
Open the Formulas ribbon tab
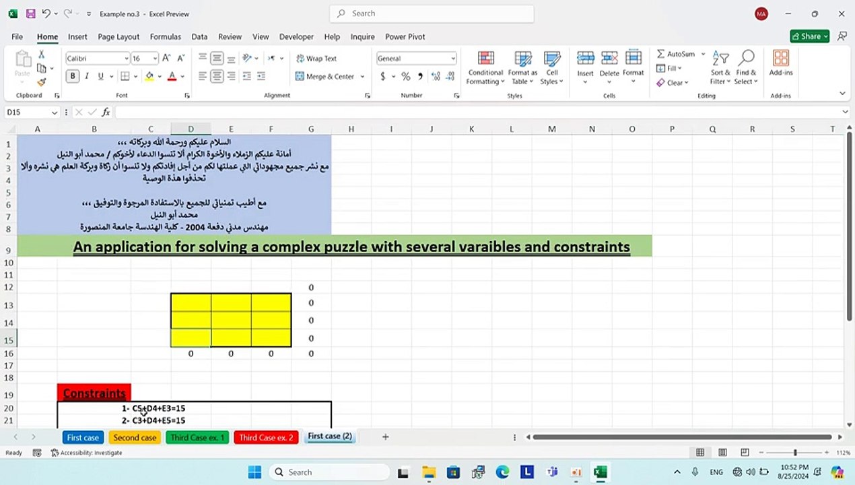pyautogui.click(x=166, y=37)
